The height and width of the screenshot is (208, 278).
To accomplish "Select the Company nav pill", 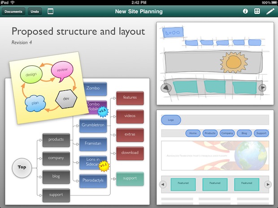I will [x=227, y=133].
